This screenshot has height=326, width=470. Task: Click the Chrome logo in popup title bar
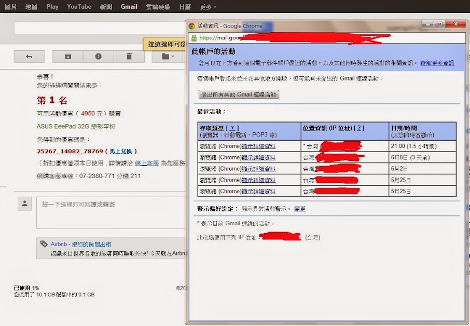pos(191,26)
